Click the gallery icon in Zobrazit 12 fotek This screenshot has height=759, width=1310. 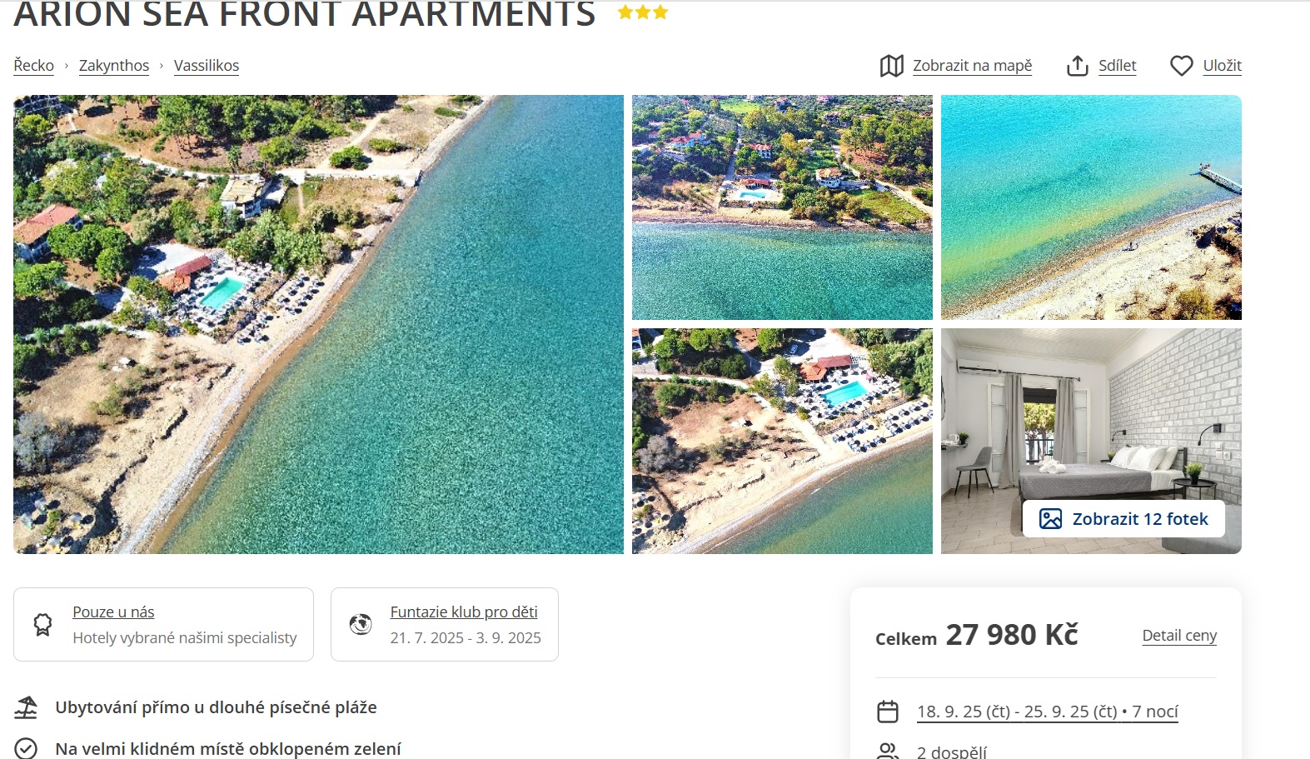point(1051,519)
